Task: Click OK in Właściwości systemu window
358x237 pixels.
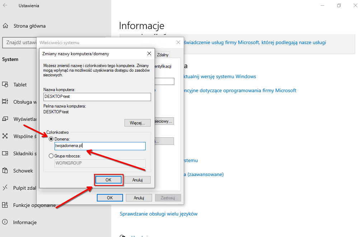Action: coord(110,198)
